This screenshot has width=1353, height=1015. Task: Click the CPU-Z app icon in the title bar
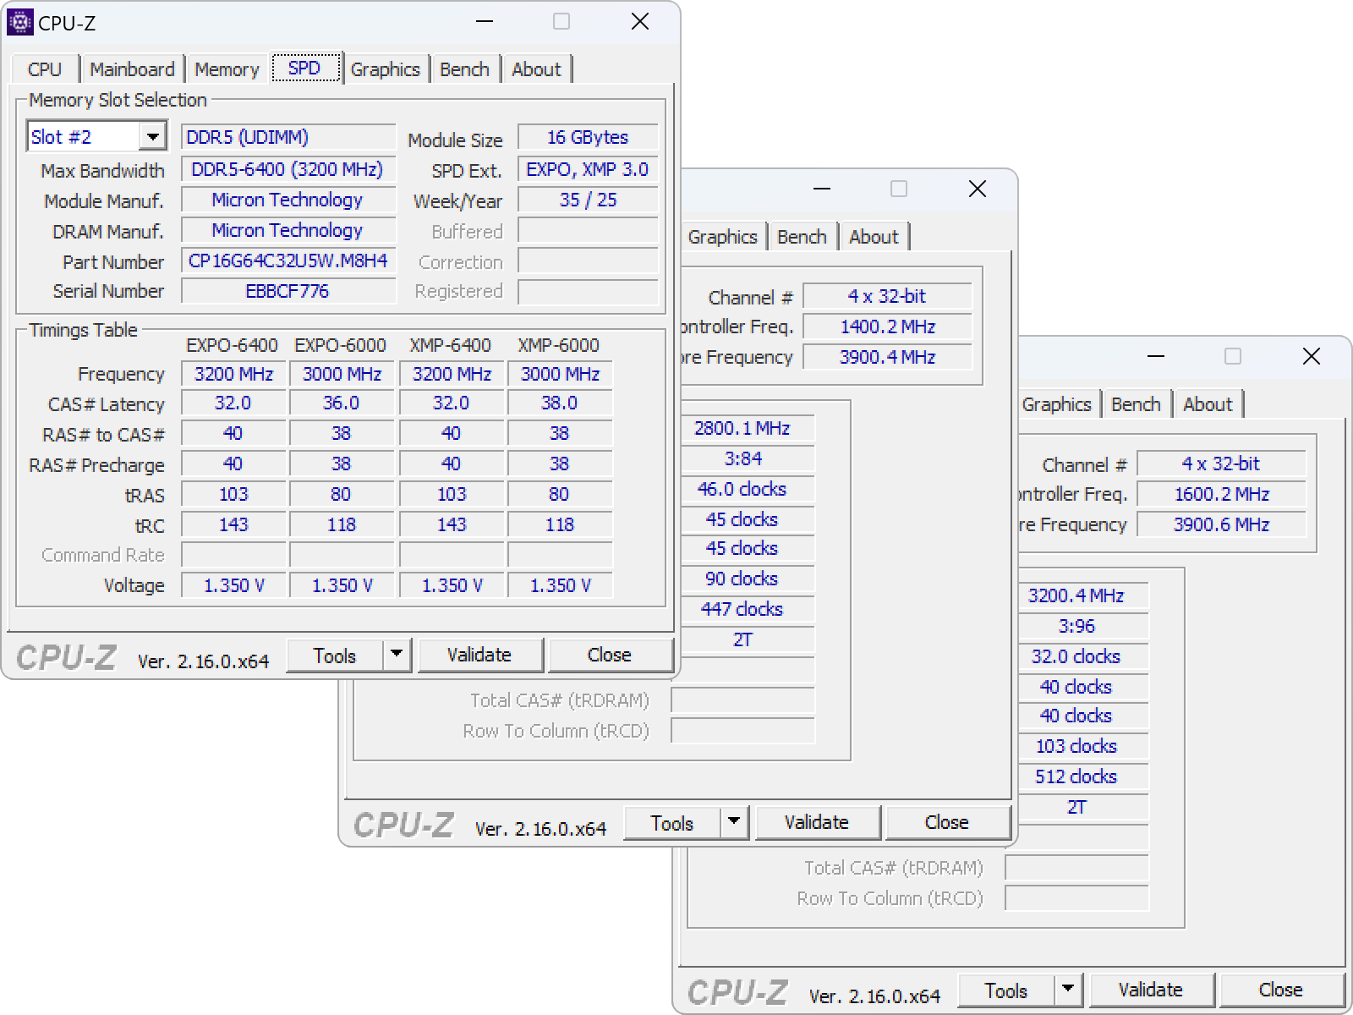tap(19, 22)
